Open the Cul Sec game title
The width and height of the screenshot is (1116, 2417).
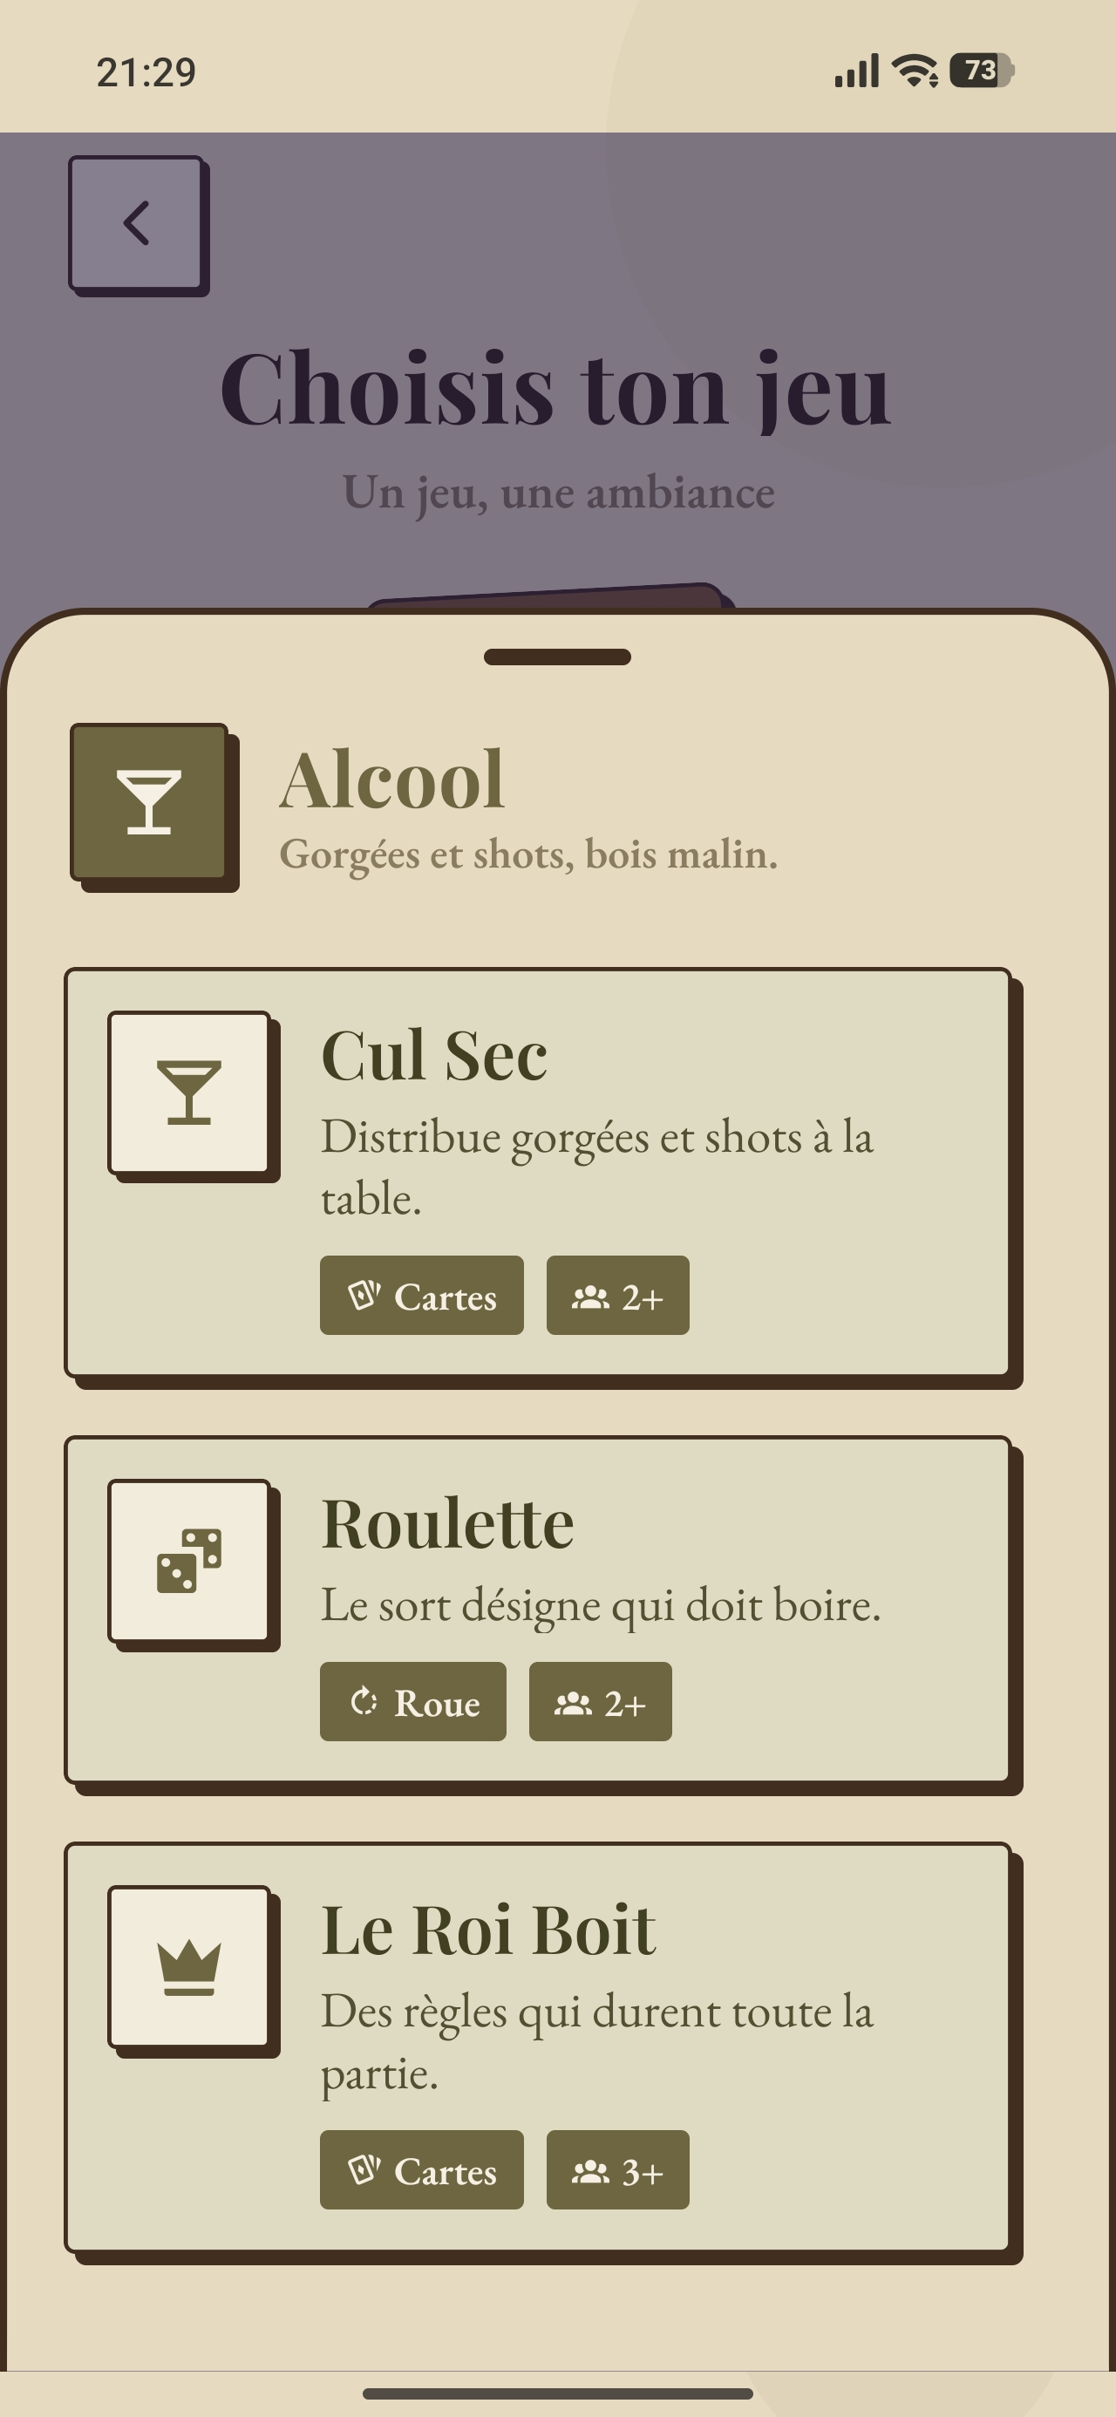pyautogui.click(x=434, y=1056)
